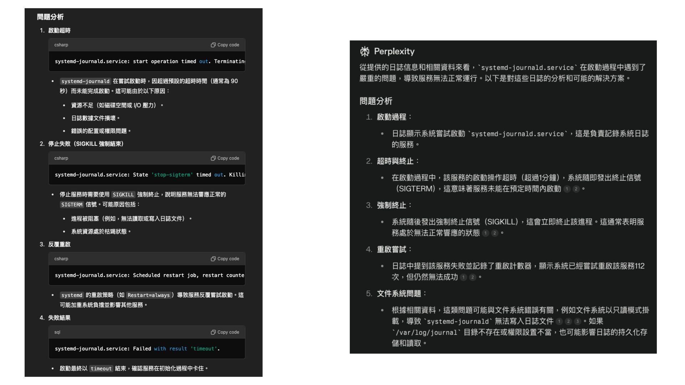
Task: Open citation 1 in the SIGKILL paragraph
Action: point(486,233)
